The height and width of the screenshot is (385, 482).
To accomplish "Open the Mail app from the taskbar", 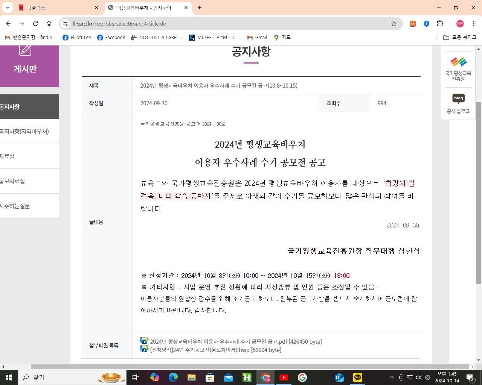I will (229, 377).
